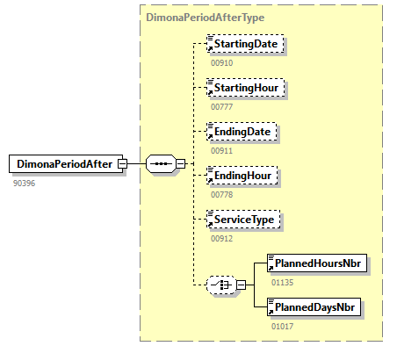Select the StartingHour element box
The image size is (397, 346).
click(x=246, y=88)
